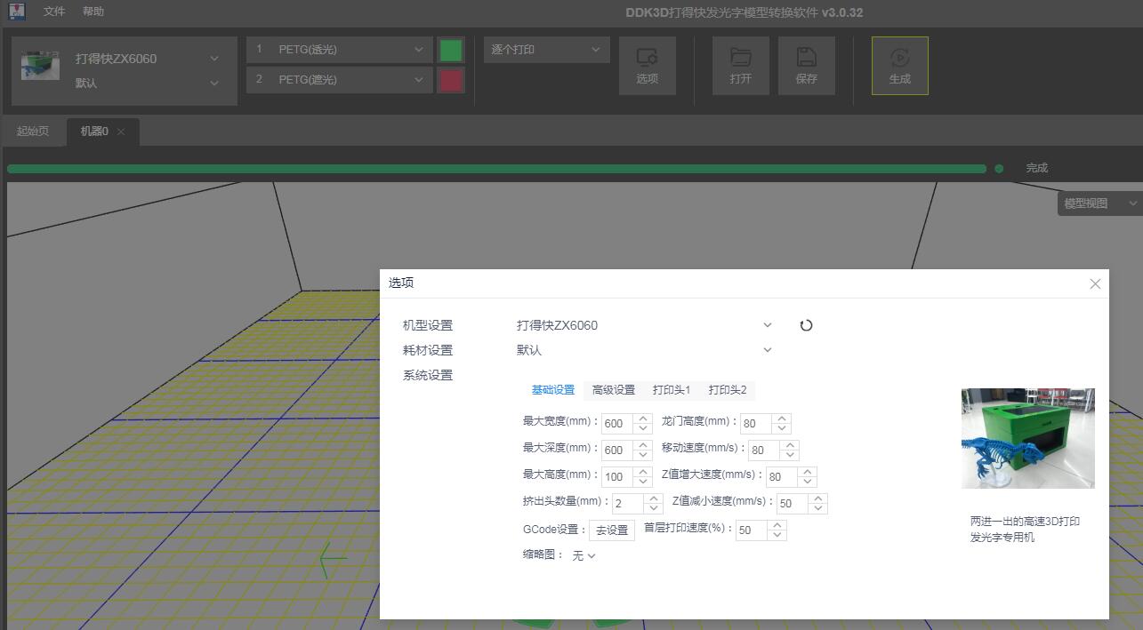Select 系统设置 in the dialog sidebar
1143x630 pixels.
pyautogui.click(x=428, y=375)
